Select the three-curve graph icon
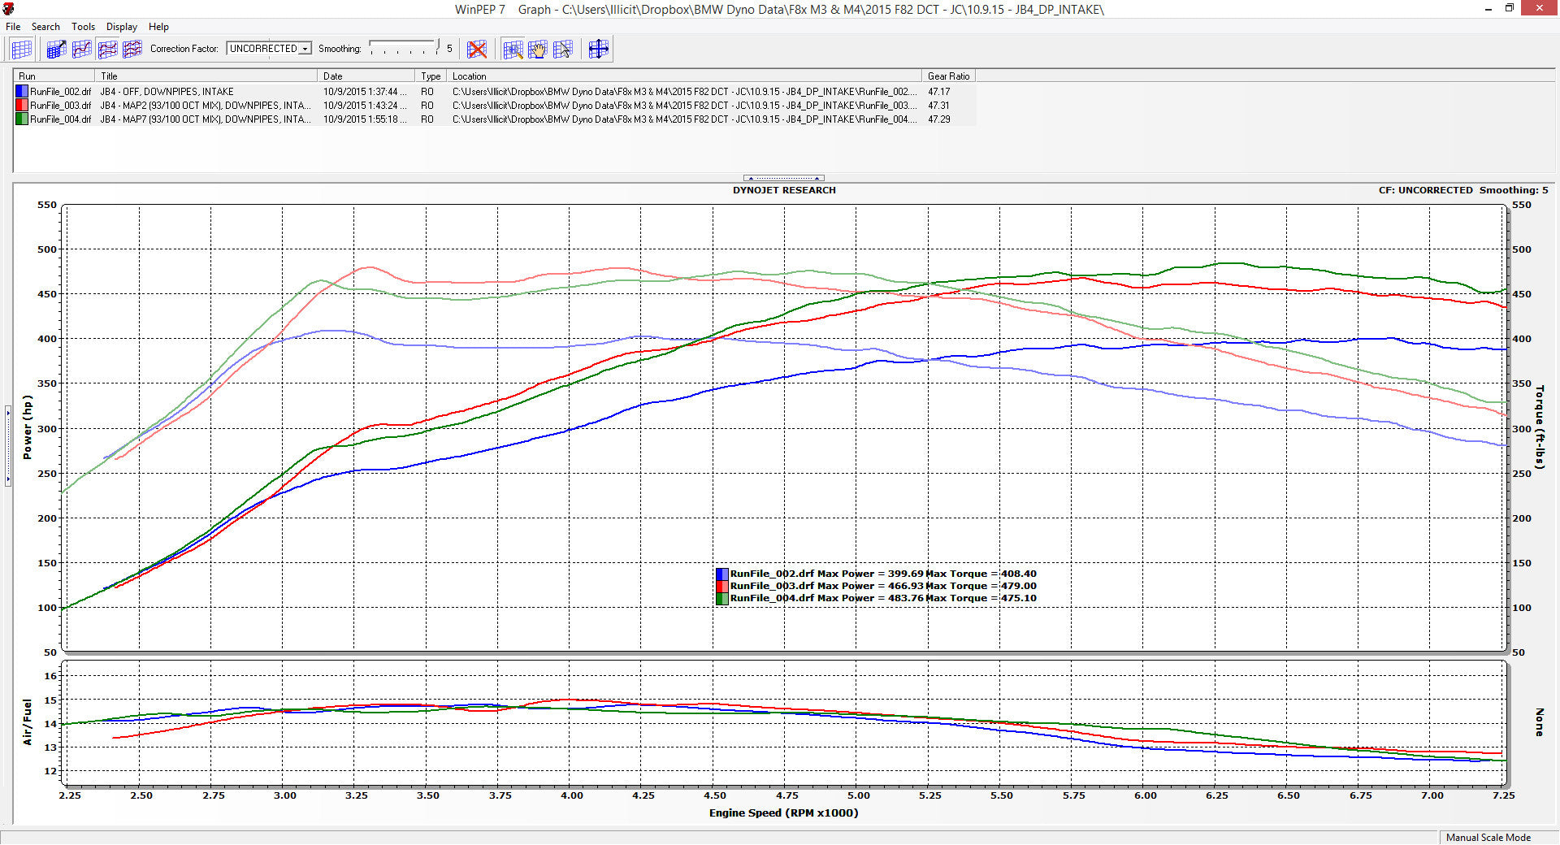This screenshot has width=1560, height=845. click(x=132, y=50)
